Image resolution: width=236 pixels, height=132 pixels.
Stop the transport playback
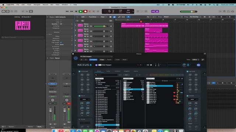(x=76, y=11)
